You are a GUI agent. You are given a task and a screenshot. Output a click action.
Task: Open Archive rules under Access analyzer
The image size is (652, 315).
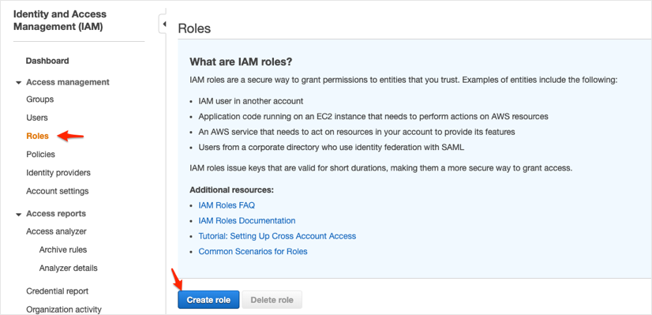[63, 249]
